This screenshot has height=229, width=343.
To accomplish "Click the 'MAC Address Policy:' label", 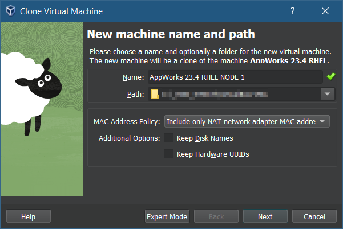I will [127, 122].
